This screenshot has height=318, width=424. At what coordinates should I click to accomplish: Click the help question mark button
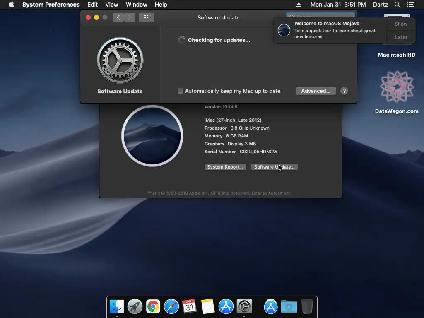[344, 91]
